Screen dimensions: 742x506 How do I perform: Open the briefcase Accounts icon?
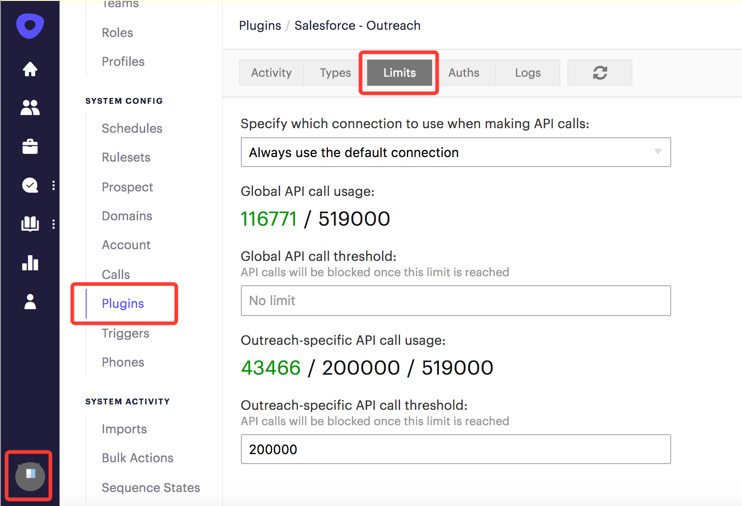(x=30, y=146)
